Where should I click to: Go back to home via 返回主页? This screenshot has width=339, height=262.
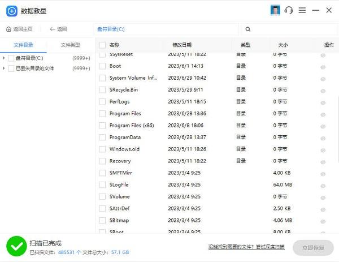[x=19, y=29]
